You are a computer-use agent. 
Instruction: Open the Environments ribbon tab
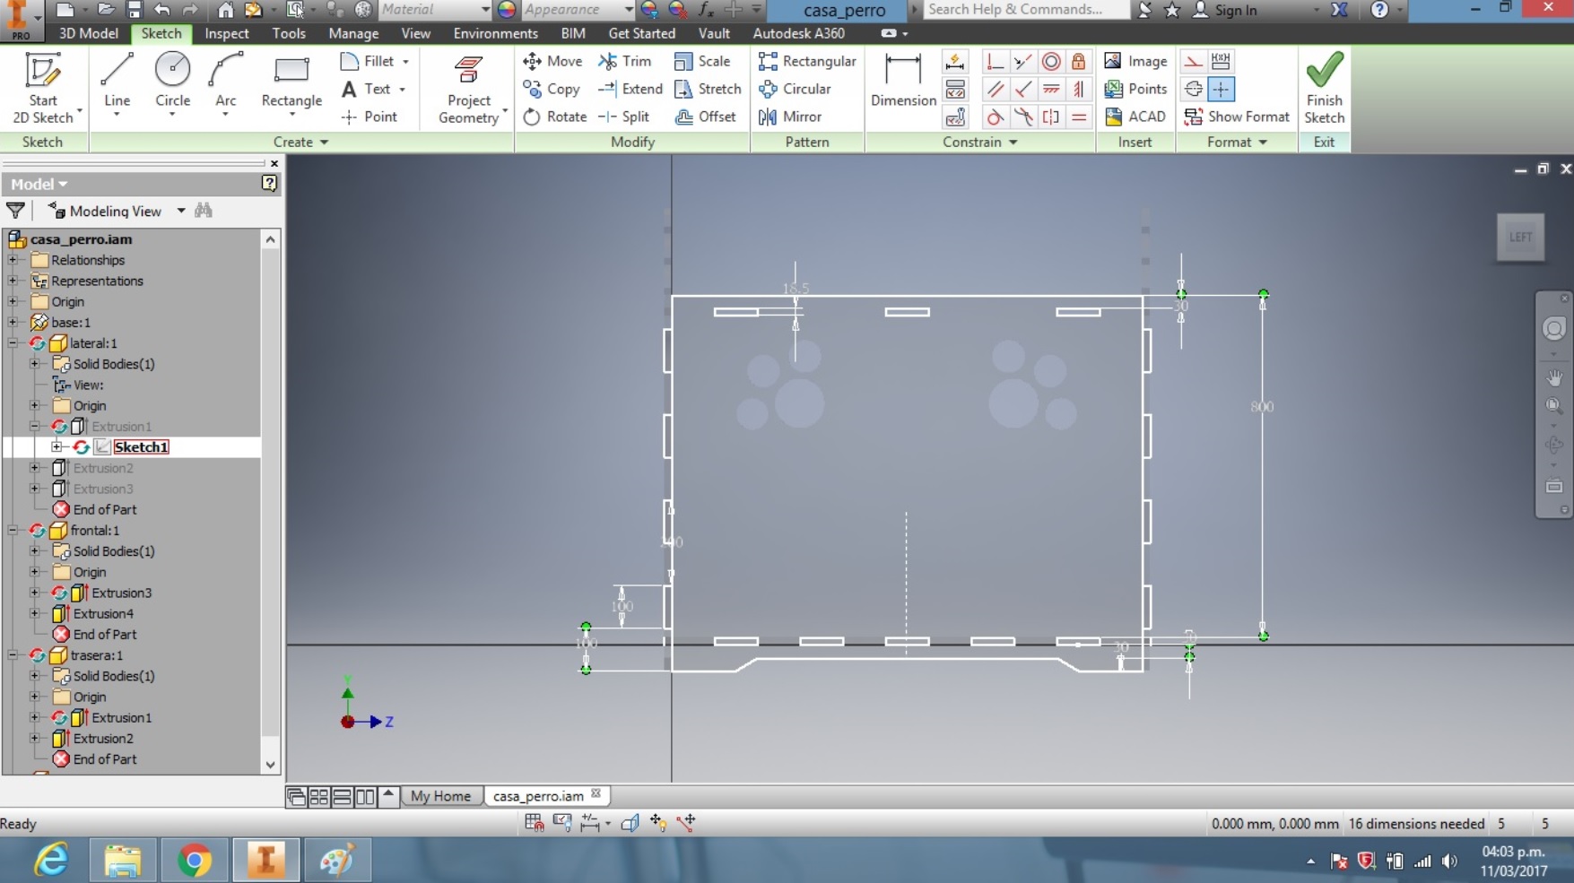495,33
